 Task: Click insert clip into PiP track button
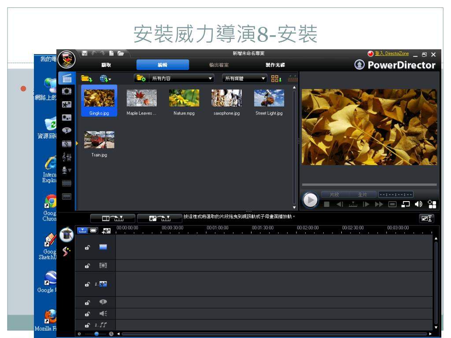(x=159, y=218)
